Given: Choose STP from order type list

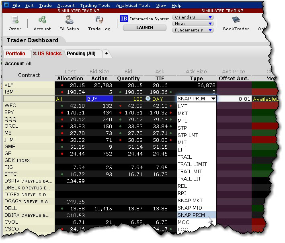Looking at the screenshot, I should (x=197, y=128).
